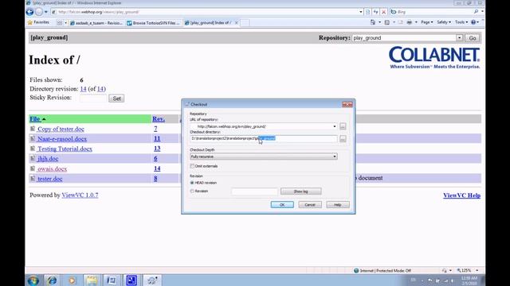Click Cancel in Checkout dialog
The width and height of the screenshot is (510, 286).
pyautogui.click(x=310, y=205)
